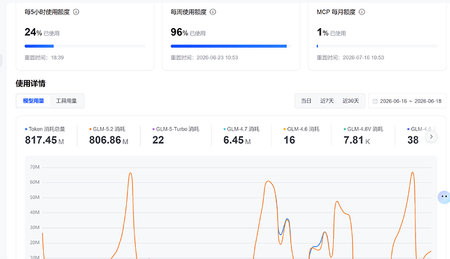
Task: Toggle the GLM-4.7 消耗 series legend
Action: (x=241, y=129)
